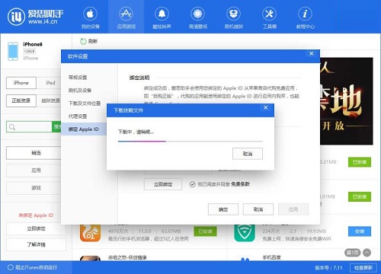Open the 高清壁纸 wallpaper icon
The height and width of the screenshot is (274, 381).
click(197, 14)
